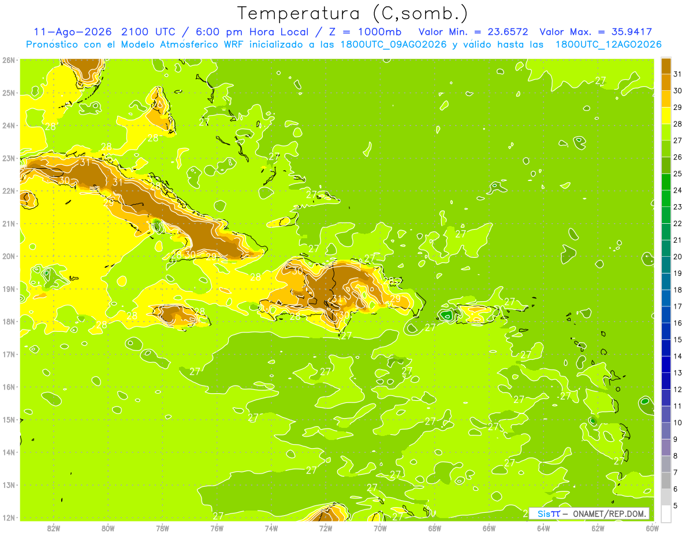
Task: Click the 'Valor Max. = 35.9417' readout
Action: click(x=596, y=32)
